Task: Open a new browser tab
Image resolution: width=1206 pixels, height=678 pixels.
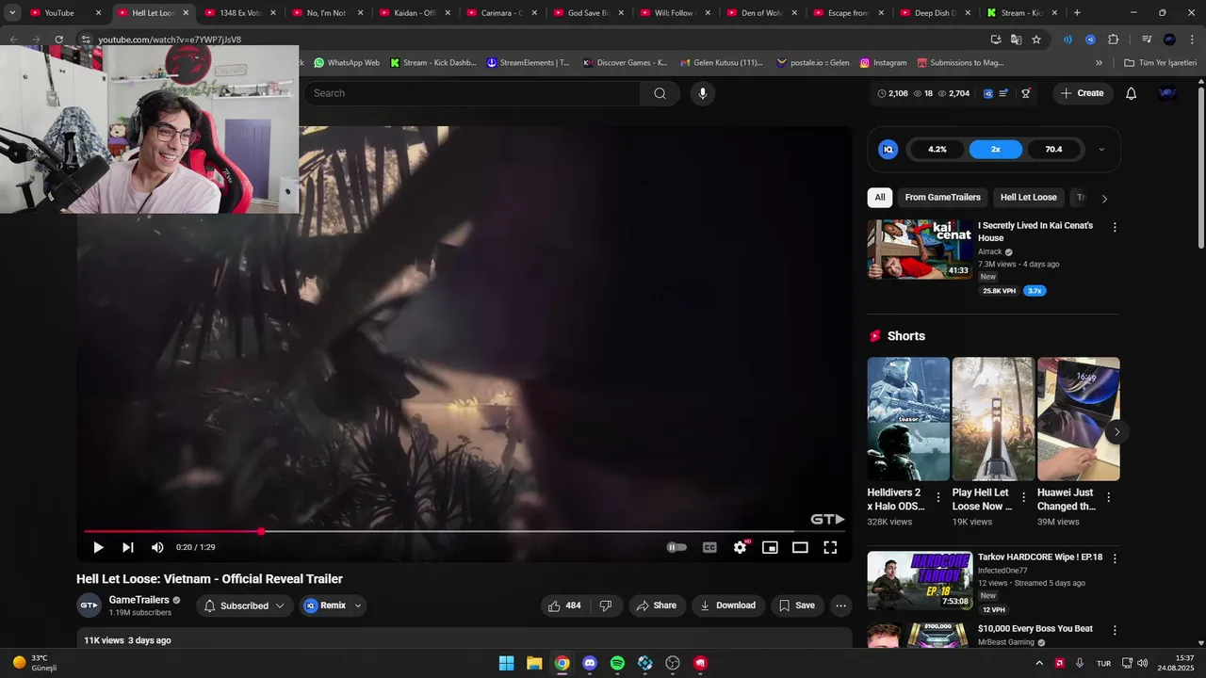Action: [x=1077, y=13]
